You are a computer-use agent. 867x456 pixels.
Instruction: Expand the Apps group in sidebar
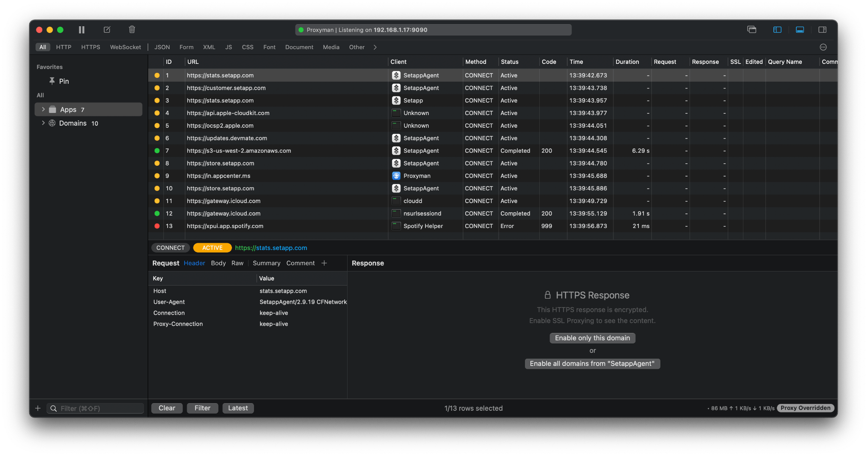point(43,109)
